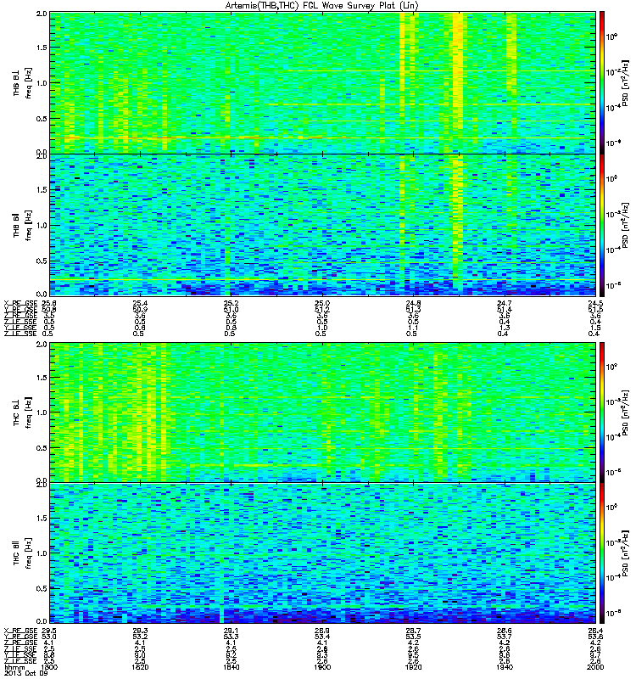This screenshot has height=679, width=636.
Task: Click the 'THC B⊥ freq [Hz]' axis label
Action: tap(23, 412)
